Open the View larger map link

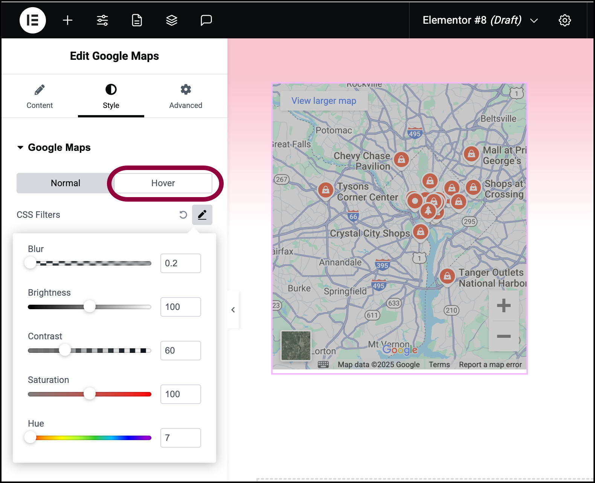point(324,101)
